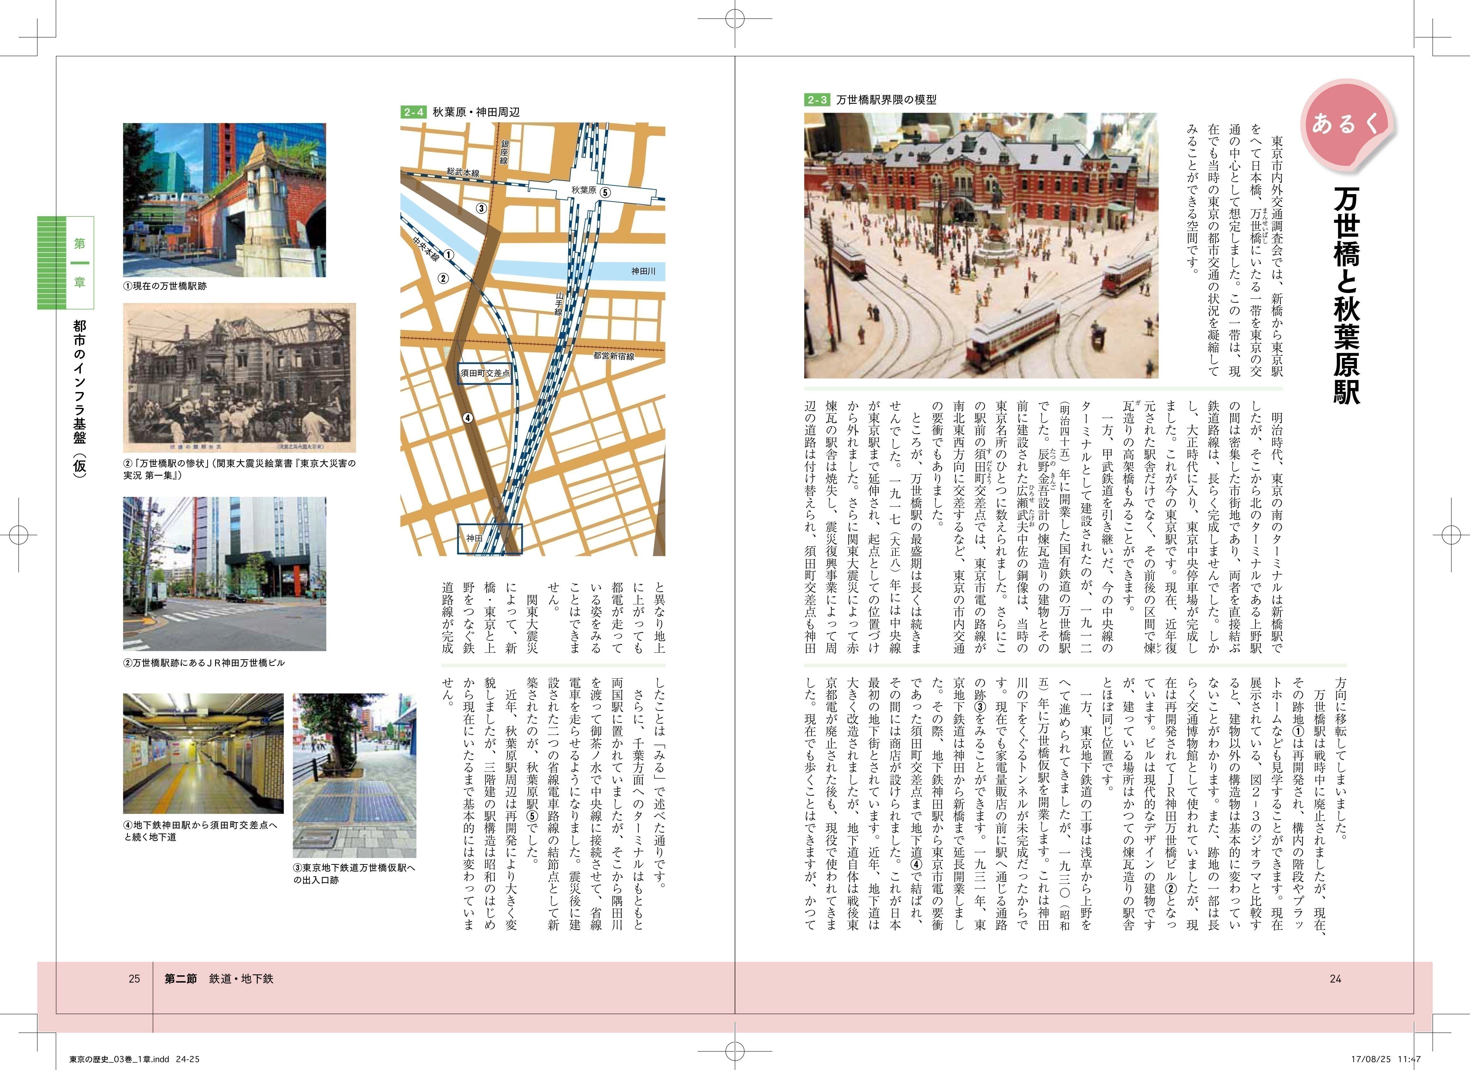This screenshot has width=1470, height=1070.
Task: Click the green 2-3 figure number tag
Action: [817, 100]
